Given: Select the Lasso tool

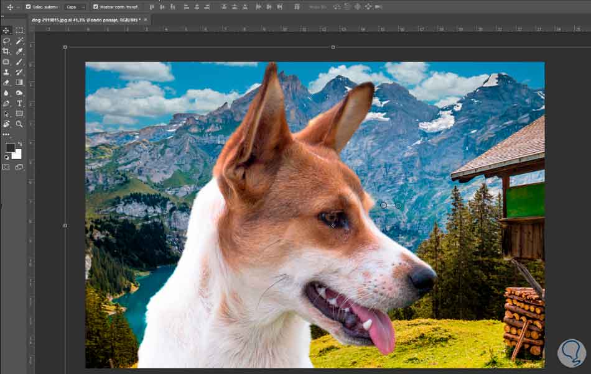Looking at the screenshot, I should pos(6,40).
